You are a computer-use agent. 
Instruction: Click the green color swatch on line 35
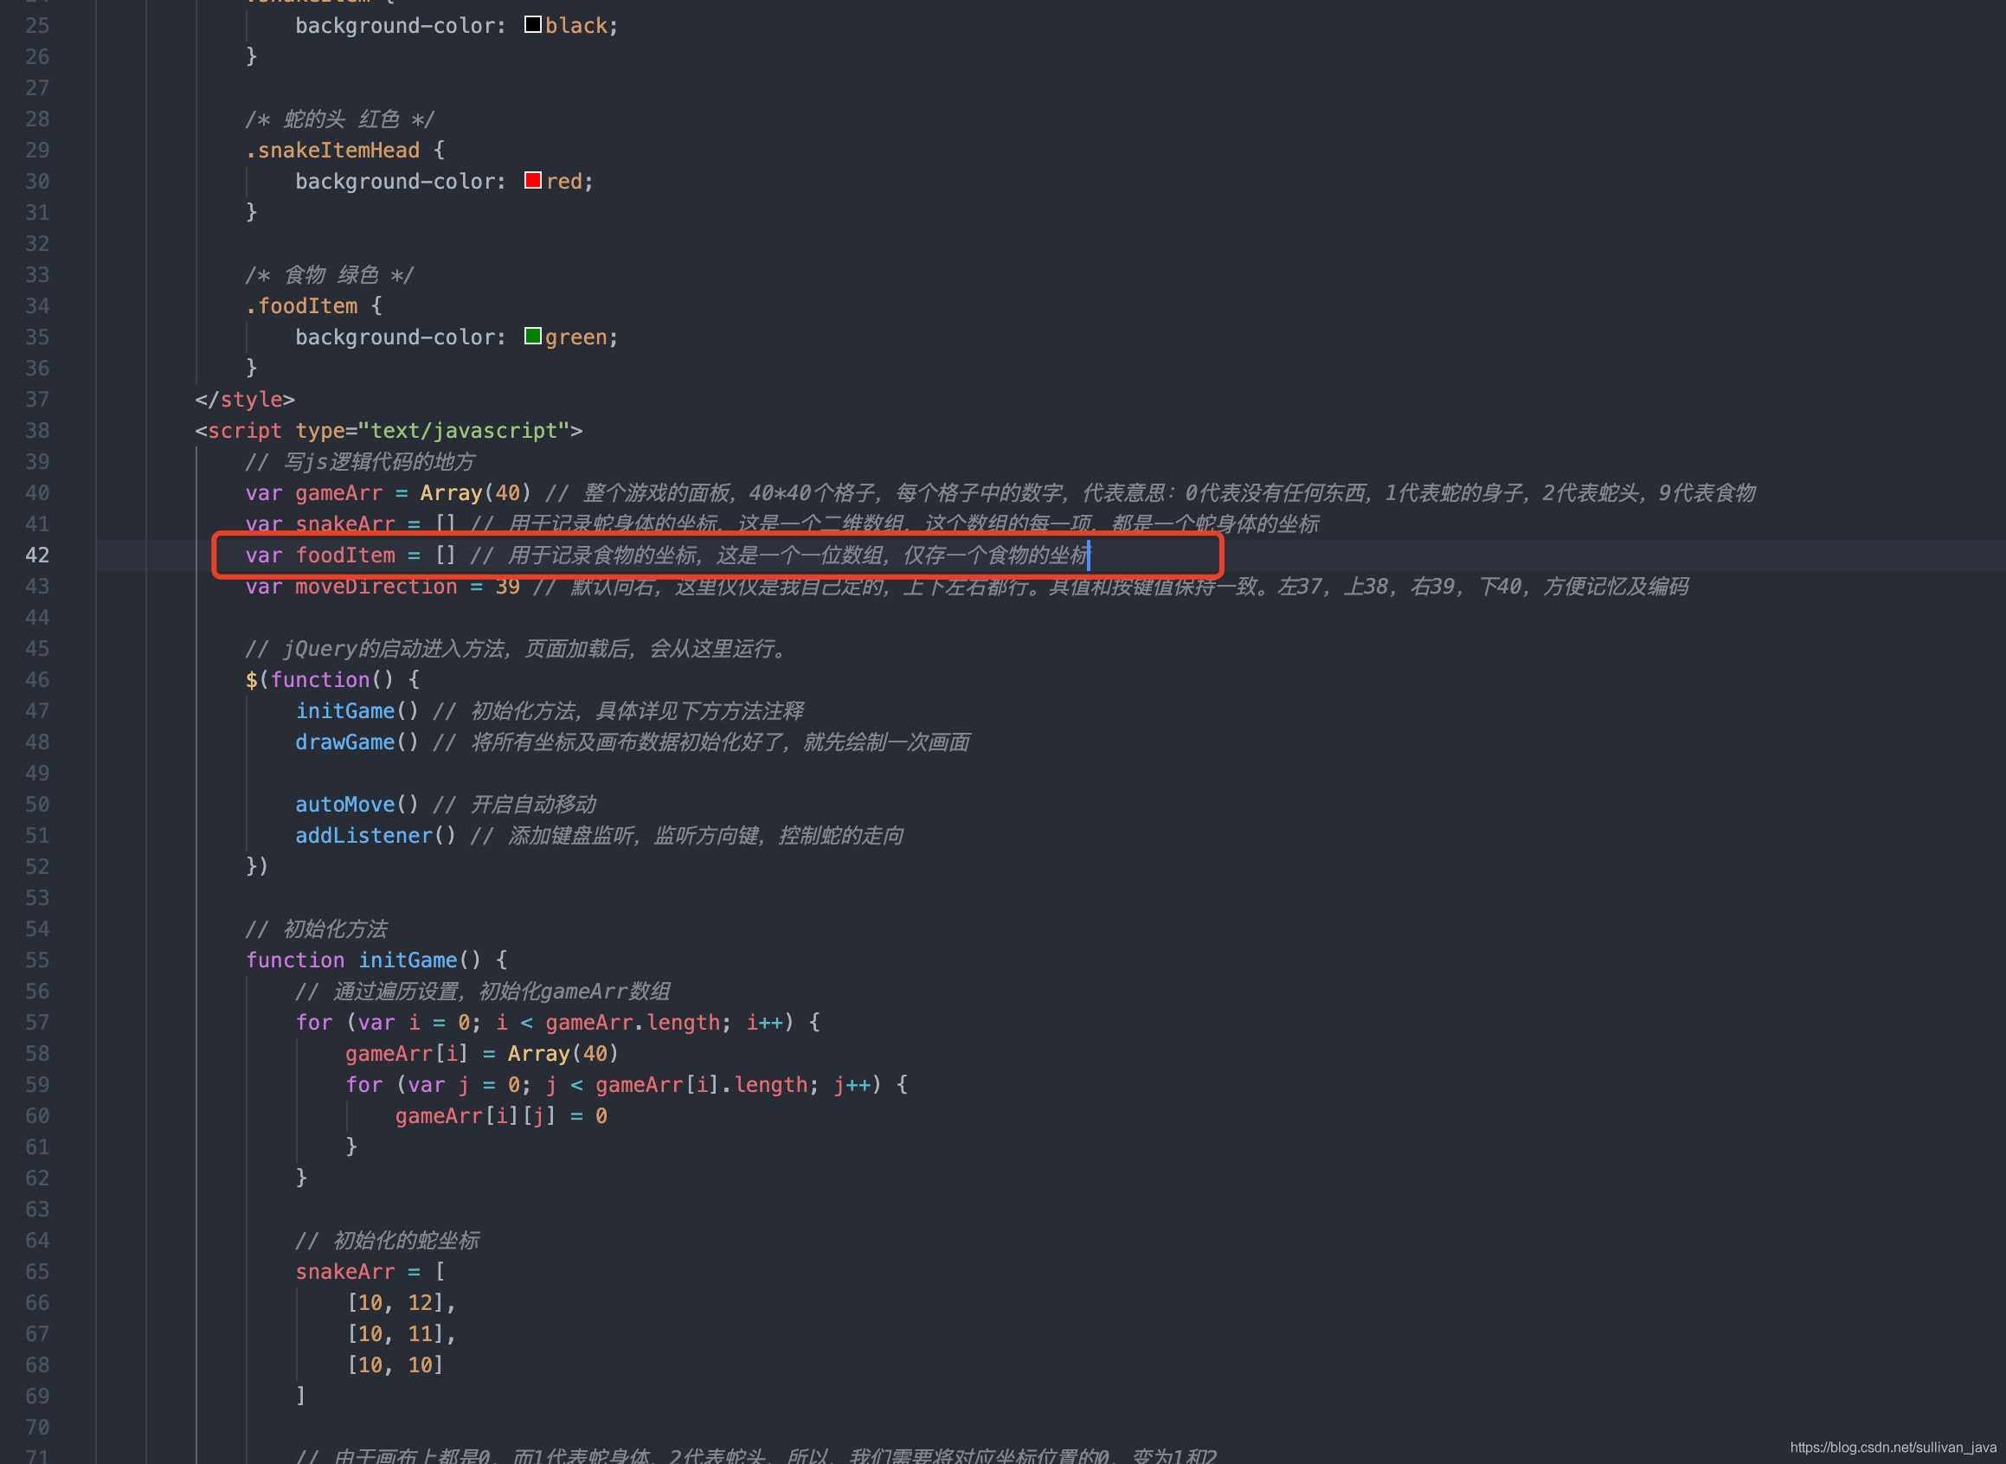pyautogui.click(x=533, y=336)
